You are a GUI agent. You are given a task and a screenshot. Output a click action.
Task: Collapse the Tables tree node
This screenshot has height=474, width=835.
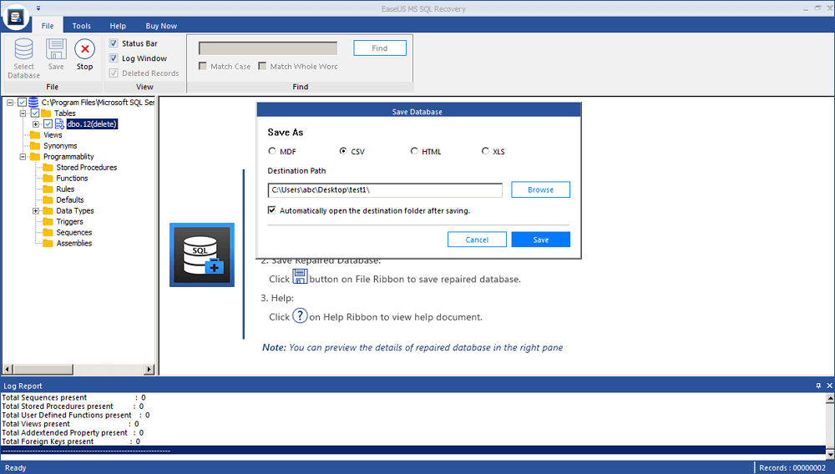tap(23, 113)
